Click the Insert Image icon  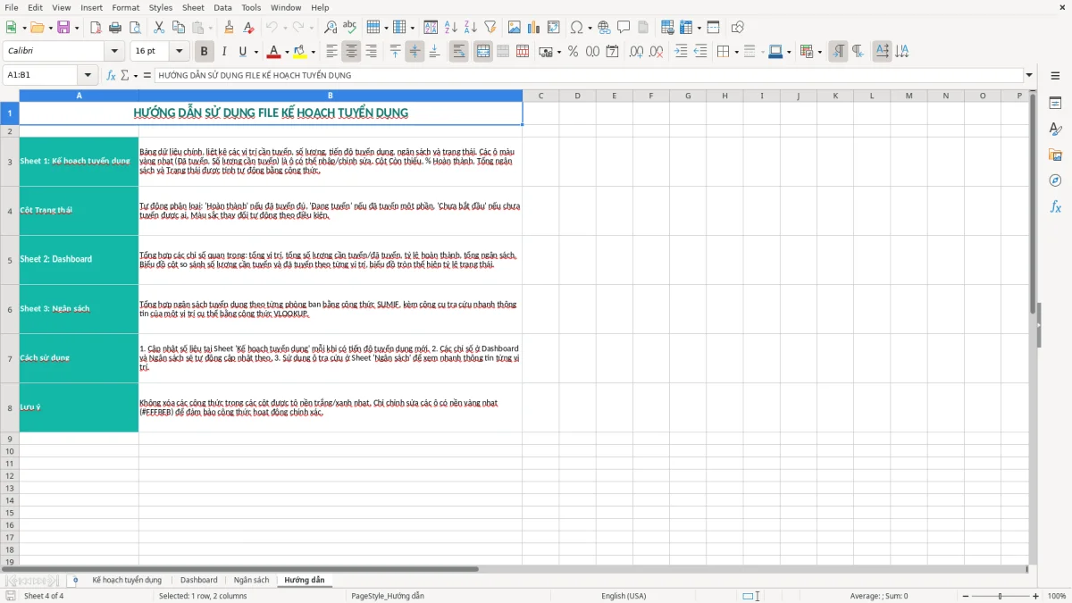pos(515,28)
